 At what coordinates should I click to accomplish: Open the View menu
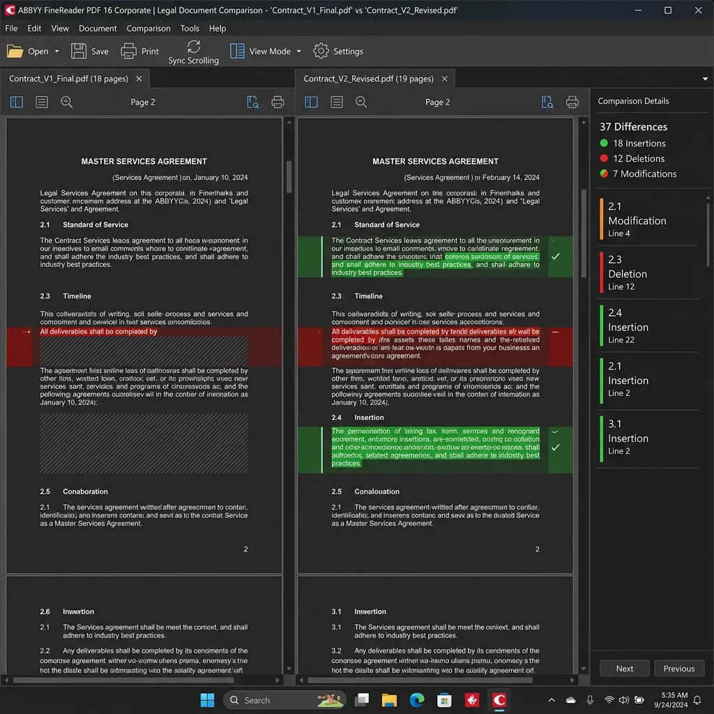pyautogui.click(x=60, y=28)
